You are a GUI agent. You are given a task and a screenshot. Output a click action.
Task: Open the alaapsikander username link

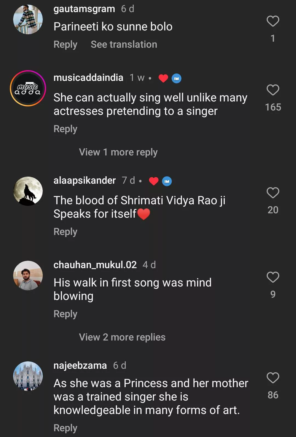pyautogui.click(x=84, y=180)
